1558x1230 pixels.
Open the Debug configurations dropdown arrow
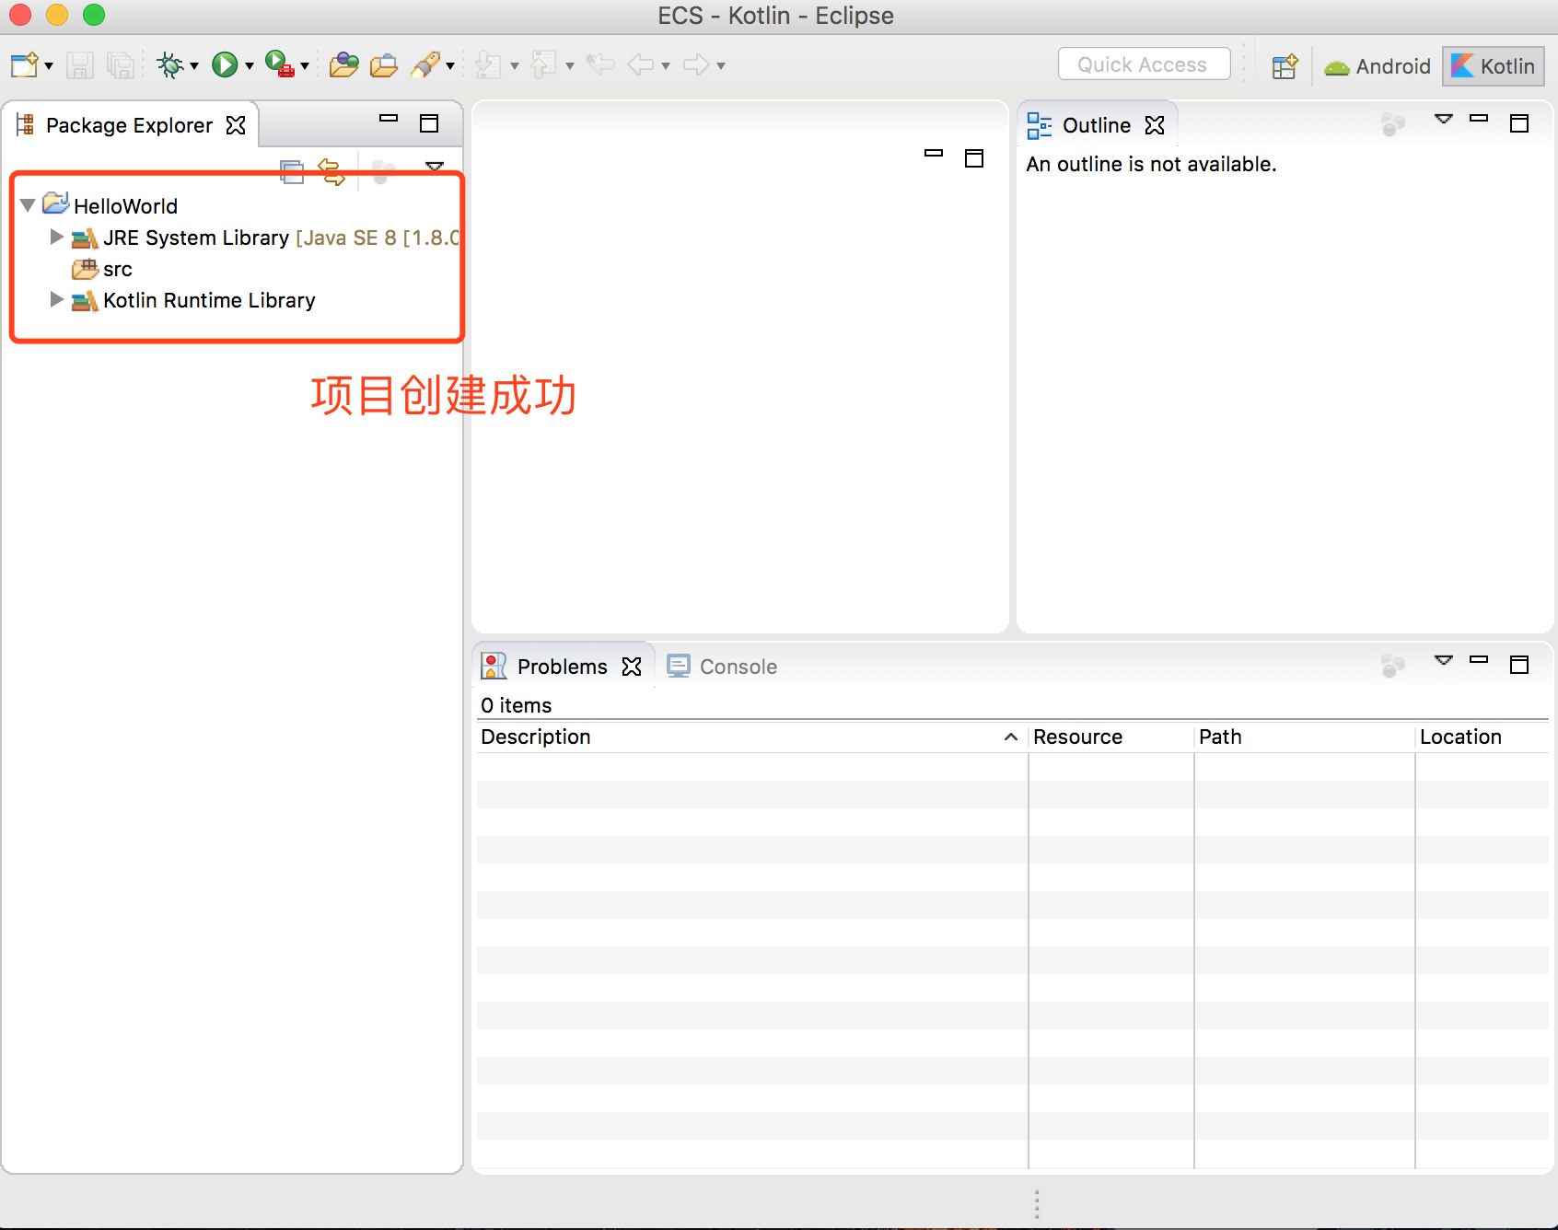[x=194, y=66]
